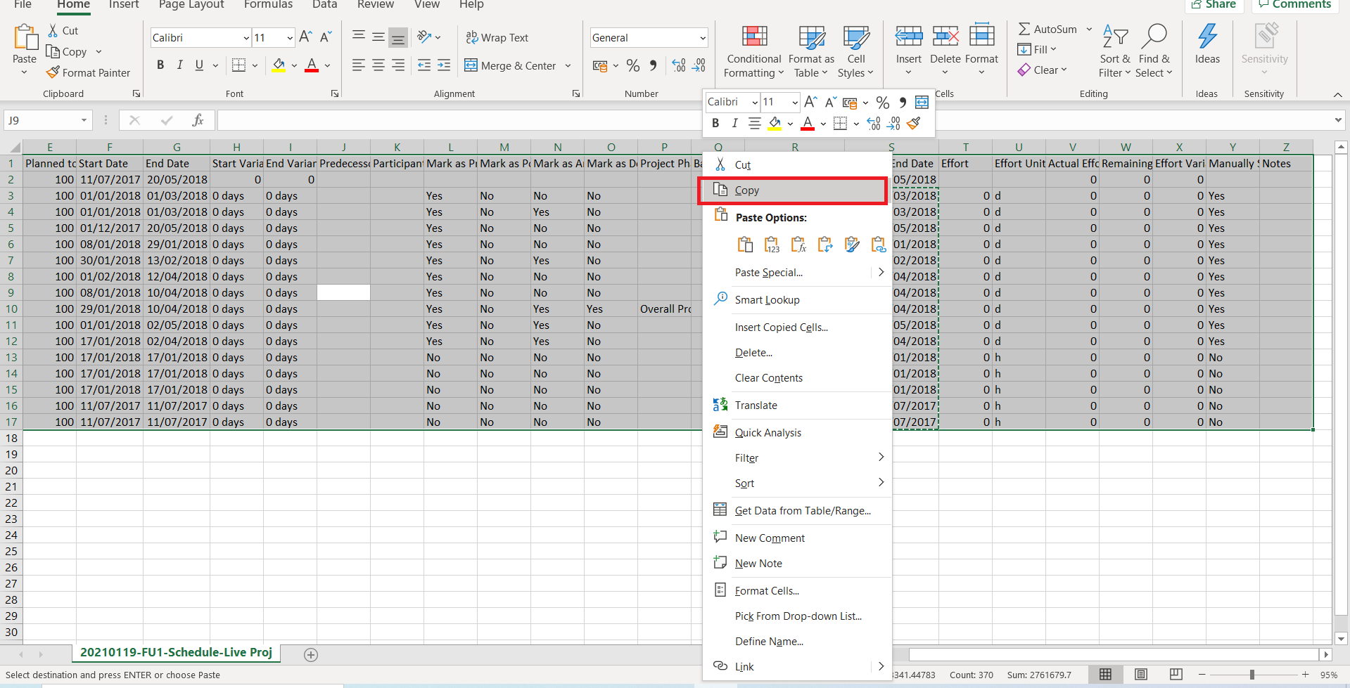Click in the formula bar input
Screen dimensions: 1350x688
tap(775, 120)
